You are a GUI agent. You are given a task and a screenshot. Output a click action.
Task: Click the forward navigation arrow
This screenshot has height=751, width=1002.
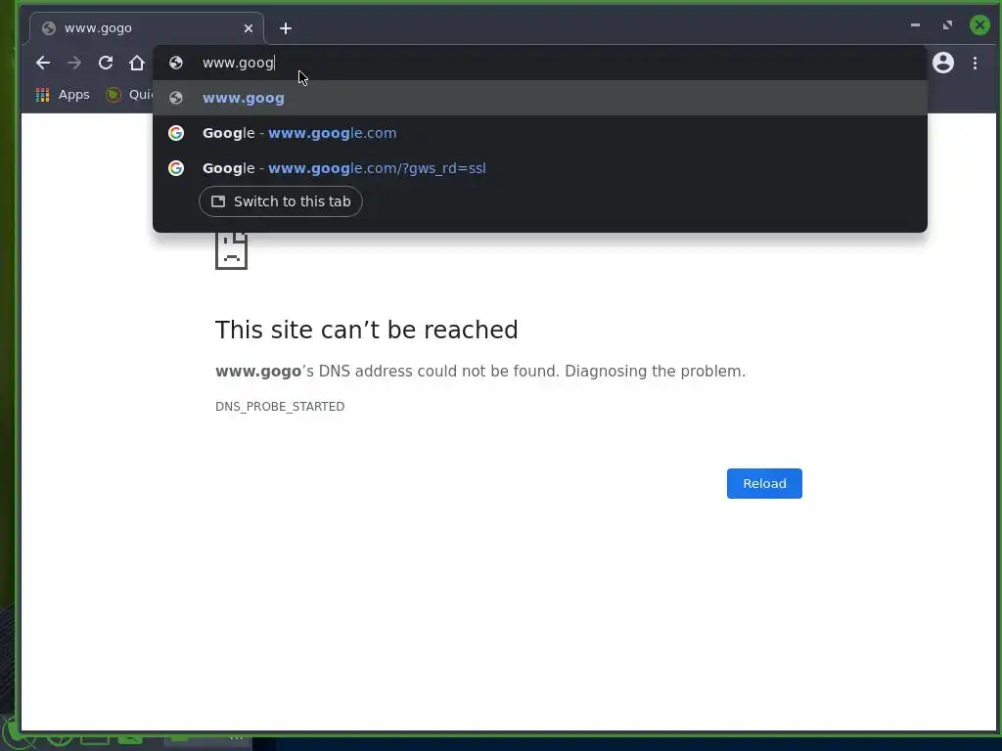74,63
